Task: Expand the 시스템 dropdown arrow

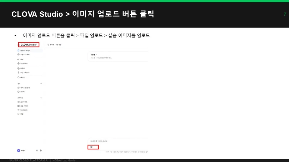Action: [x=96, y=55]
